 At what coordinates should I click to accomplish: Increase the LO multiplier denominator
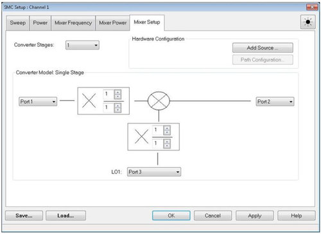click(167, 141)
